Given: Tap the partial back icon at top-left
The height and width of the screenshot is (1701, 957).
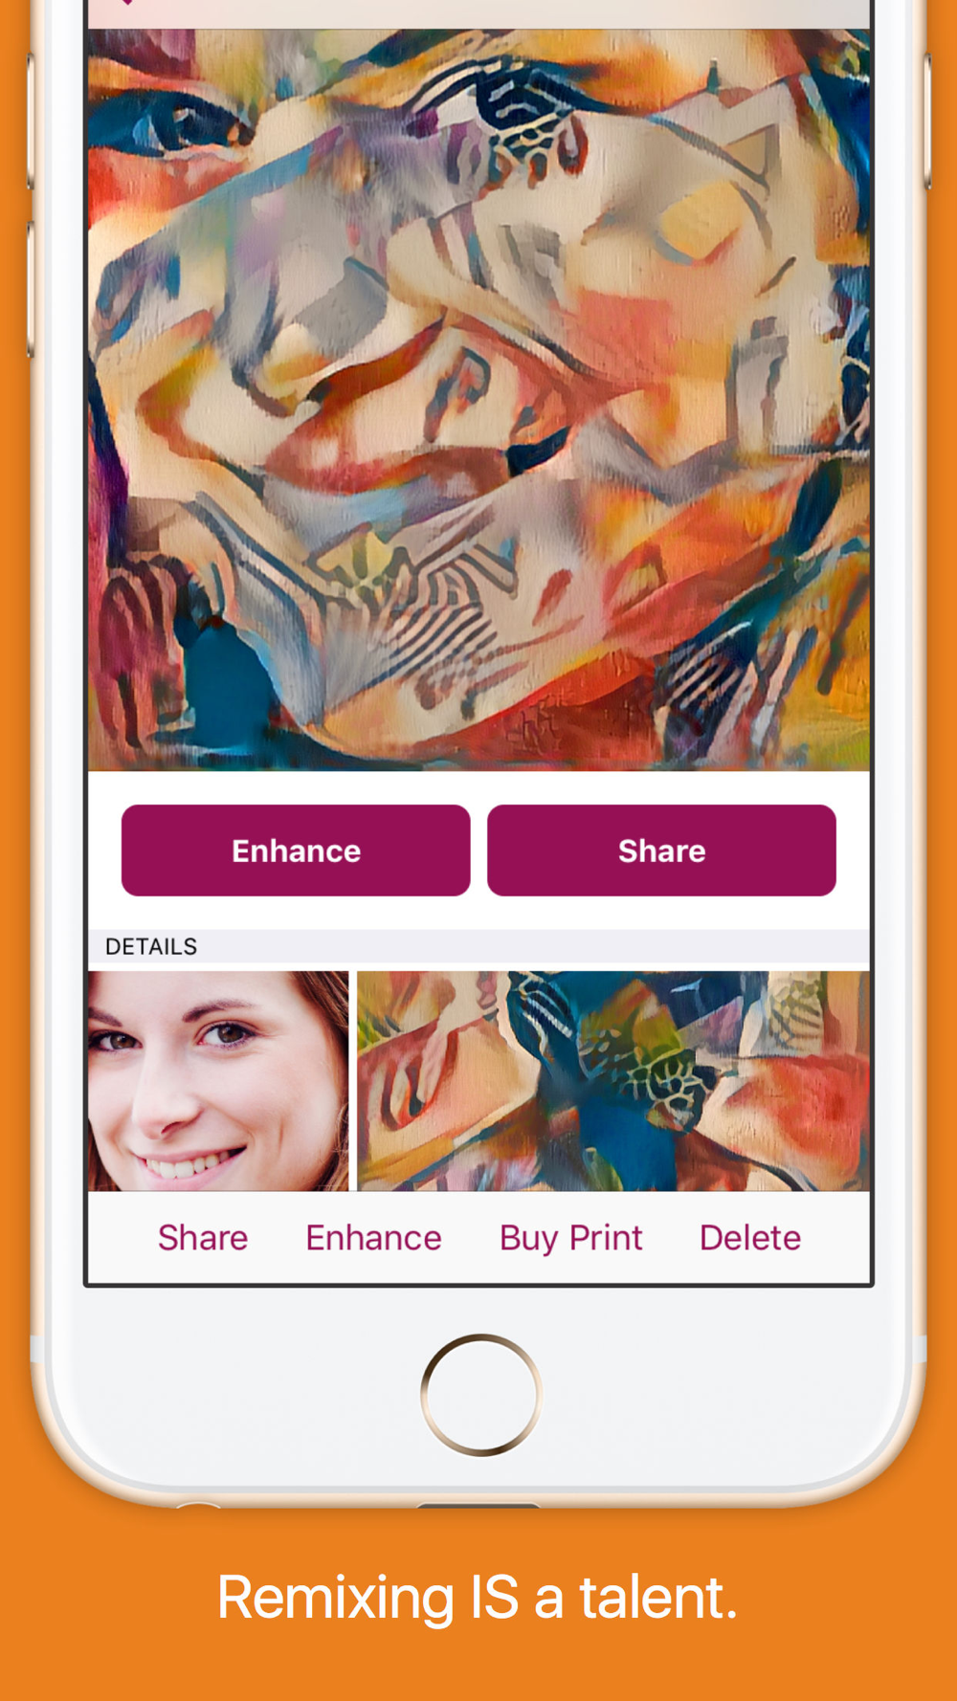Looking at the screenshot, I should [x=126, y=3].
